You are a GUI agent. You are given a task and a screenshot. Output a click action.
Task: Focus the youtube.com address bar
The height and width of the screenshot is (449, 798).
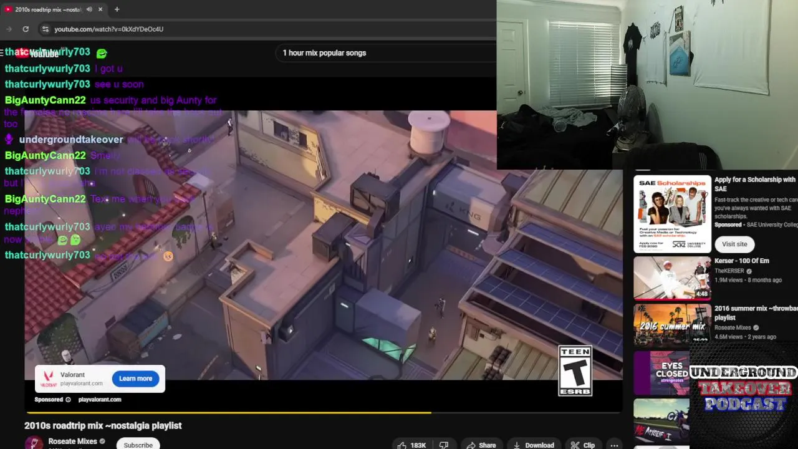coord(268,29)
